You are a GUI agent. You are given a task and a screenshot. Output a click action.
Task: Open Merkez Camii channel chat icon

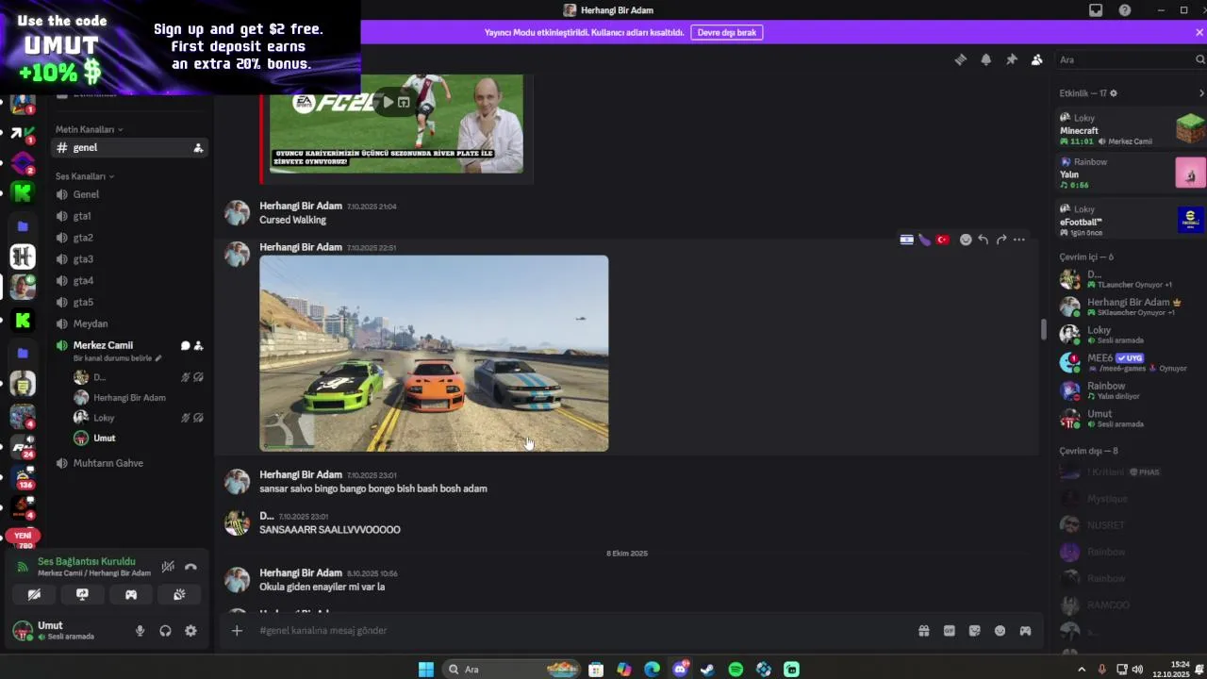click(185, 345)
